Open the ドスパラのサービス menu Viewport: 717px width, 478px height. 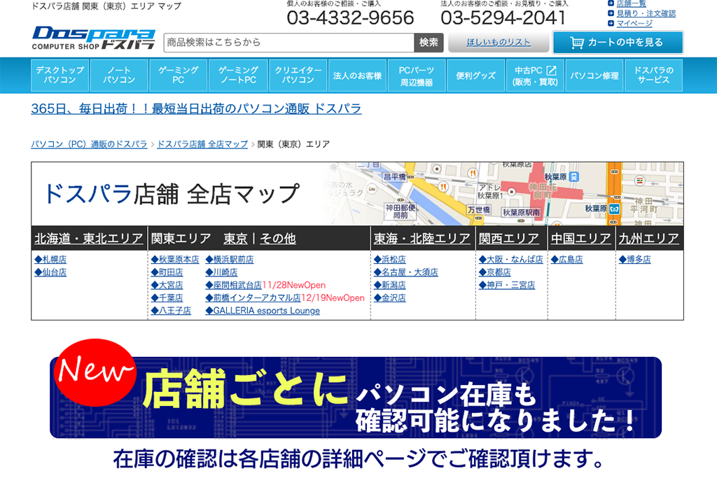[x=653, y=76]
